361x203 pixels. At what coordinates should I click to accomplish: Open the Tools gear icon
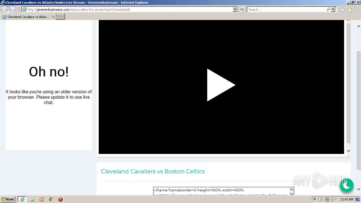[x=356, y=10]
